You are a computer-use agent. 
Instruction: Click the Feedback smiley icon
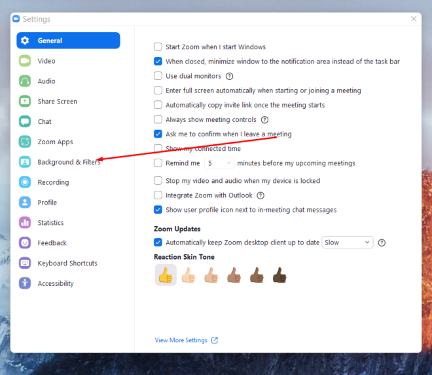click(25, 243)
